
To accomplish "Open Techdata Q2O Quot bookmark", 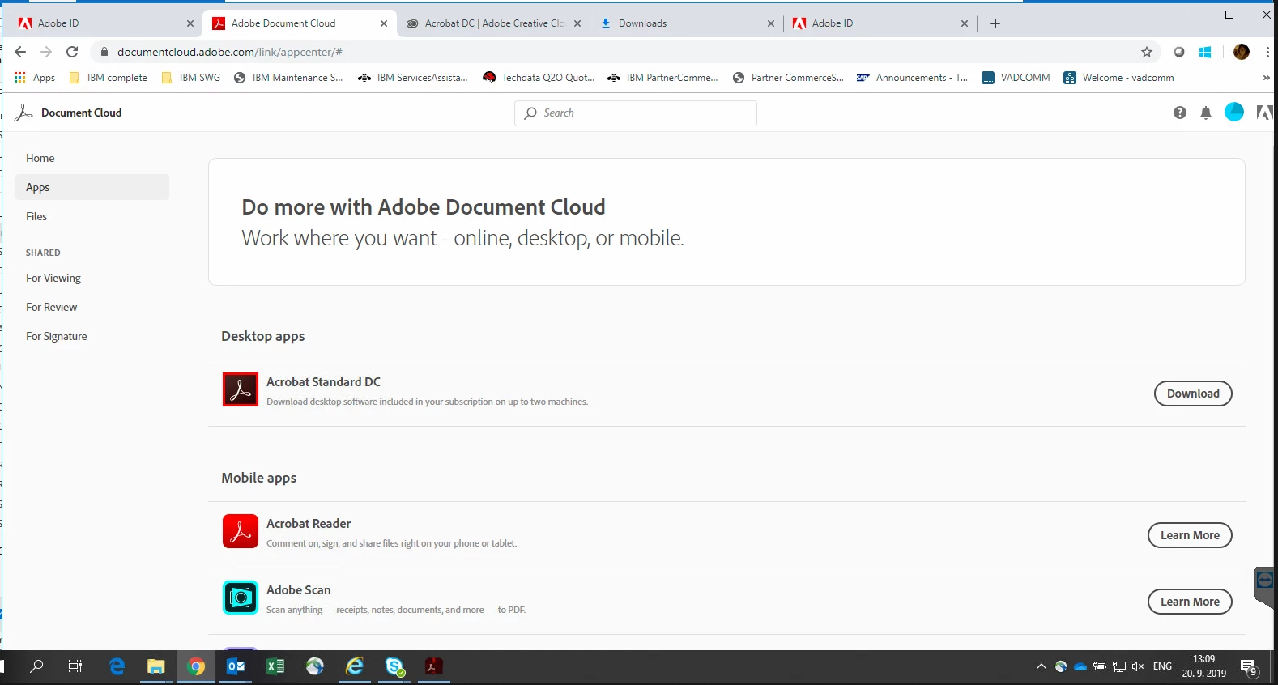I will [539, 78].
